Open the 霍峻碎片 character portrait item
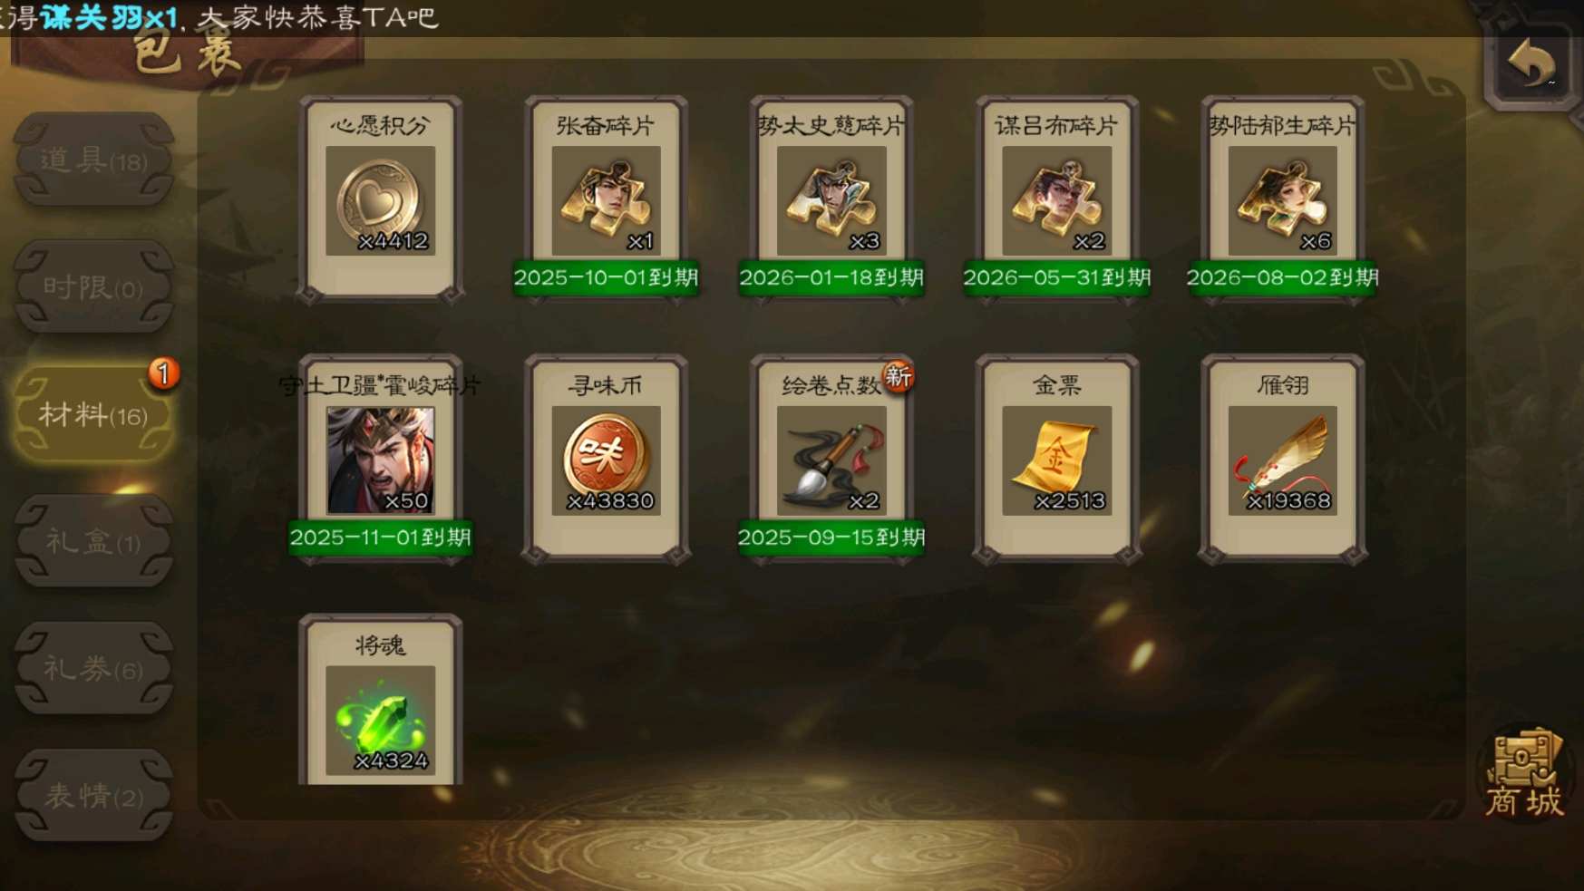The height and width of the screenshot is (891, 1584). [380, 460]
